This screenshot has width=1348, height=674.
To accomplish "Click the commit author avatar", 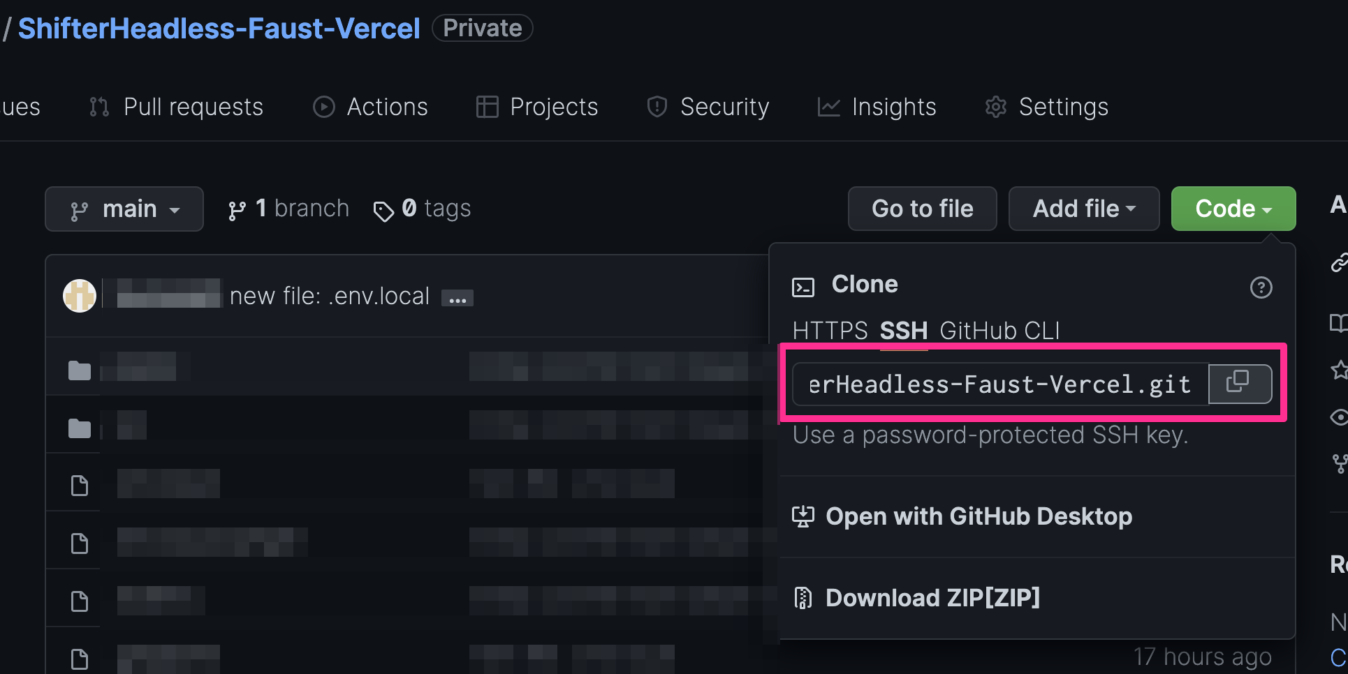I will tap(80, 296).
